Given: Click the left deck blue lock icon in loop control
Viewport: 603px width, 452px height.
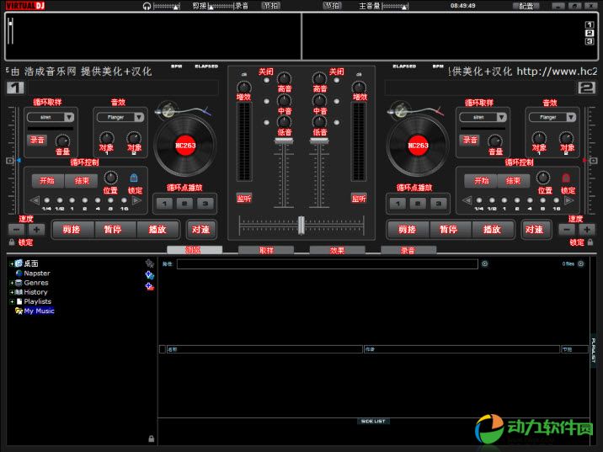Looking at the screenshot, I should [133, 178].
